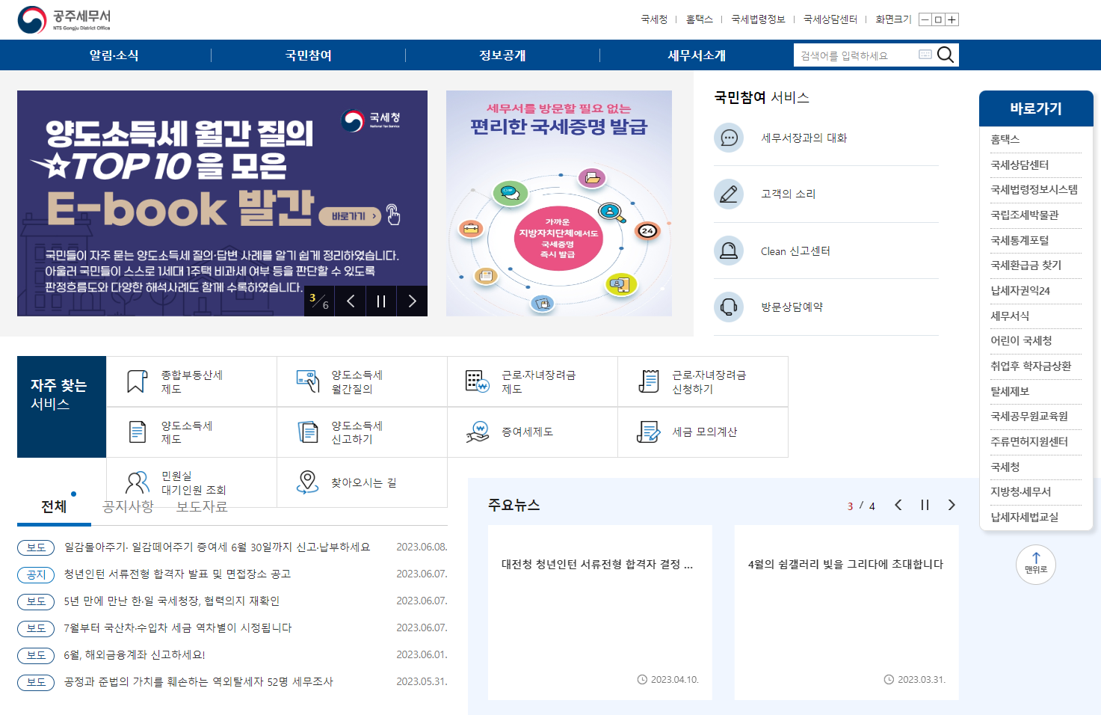Click the 양도소득세 월간질의 icon
Screen dimensions: 1101x715
click(x=308, y=381)
